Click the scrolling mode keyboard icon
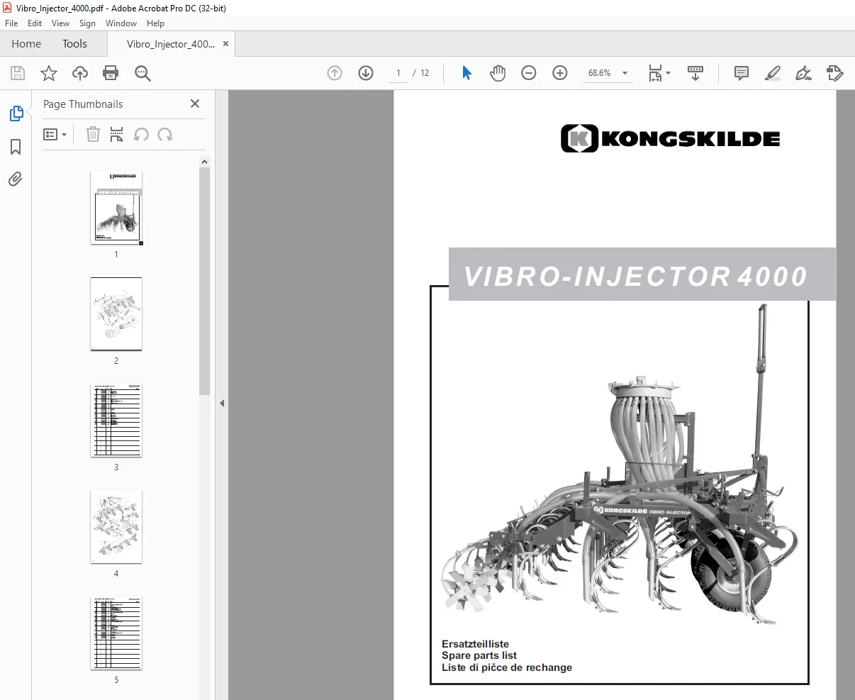Screen dimensions: 855x700 tap(695, 73)
